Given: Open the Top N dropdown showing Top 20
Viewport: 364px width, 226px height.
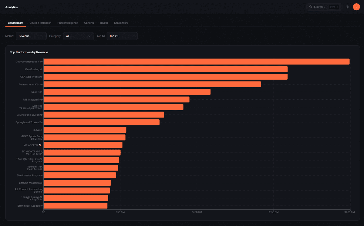Looking at the screenshot, I should 122,36.
